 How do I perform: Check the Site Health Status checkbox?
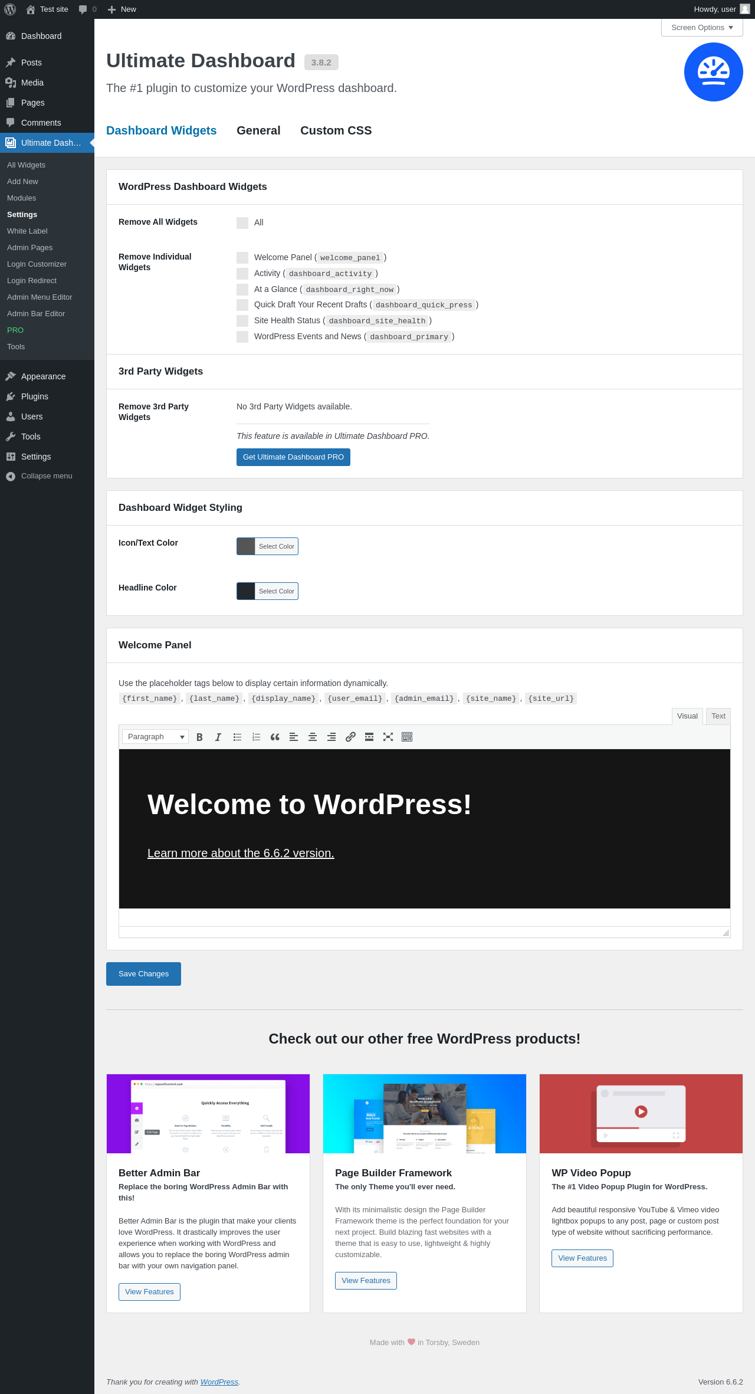pos(242,321)
